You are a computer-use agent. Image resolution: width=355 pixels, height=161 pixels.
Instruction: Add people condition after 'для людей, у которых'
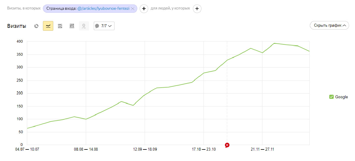[197, 9]
